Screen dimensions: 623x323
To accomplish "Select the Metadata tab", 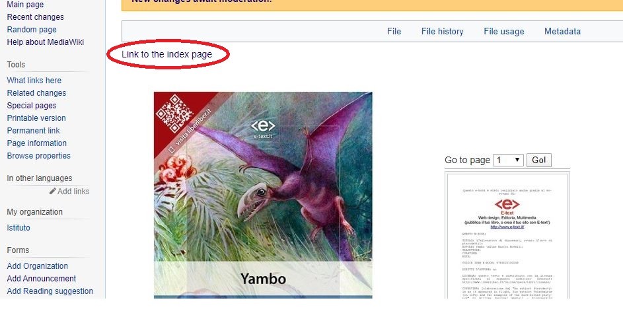I will tap(562, 32).
